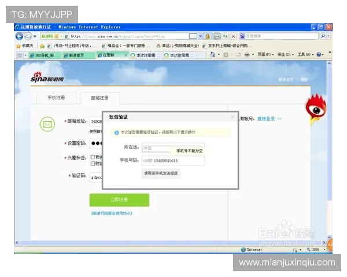
Task: Click the read mail icon
Action: pos(238,55)
